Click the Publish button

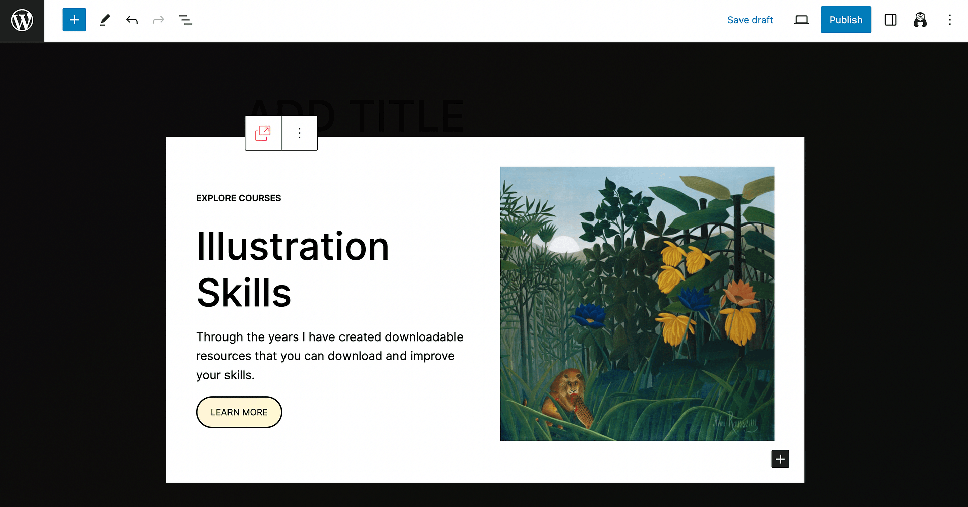(845, 20)
